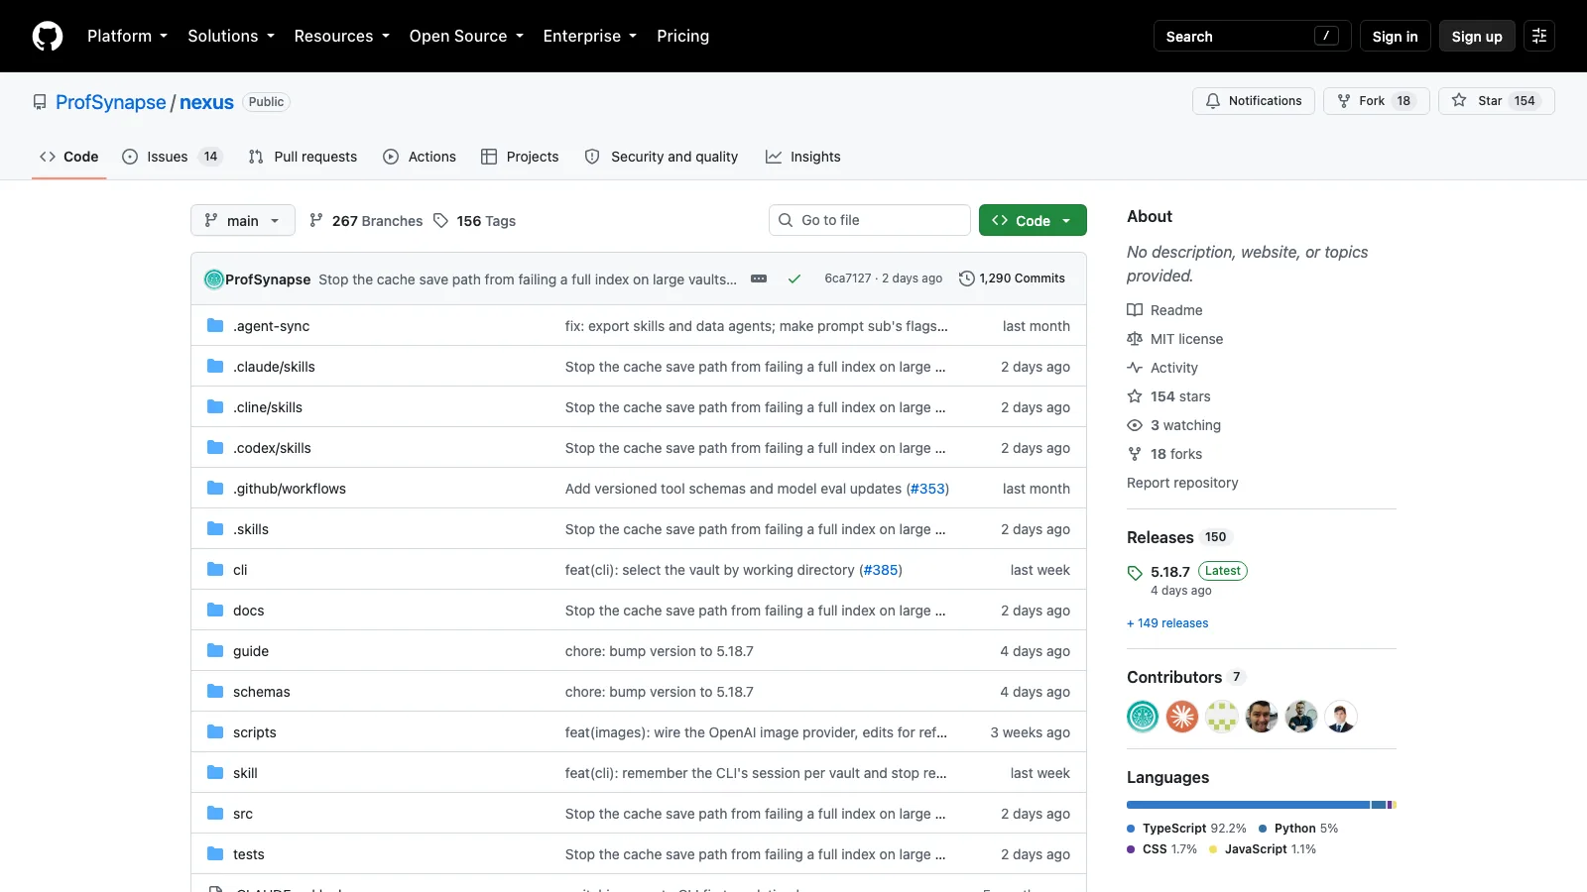The width and height of the screenshot is (1587, 892).
Task: Click the Notifications bell icon
Action: (x=1213, y=101)
